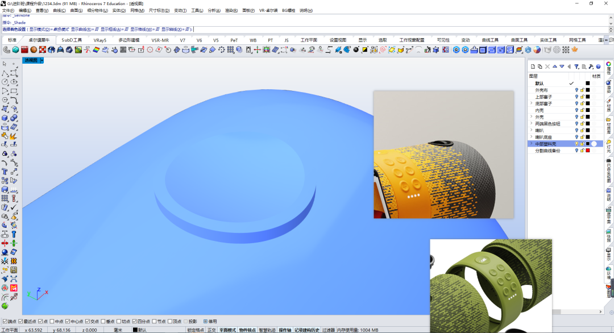Open the 文件(F) menu
The image size is (614, 333).
(8, 11)
